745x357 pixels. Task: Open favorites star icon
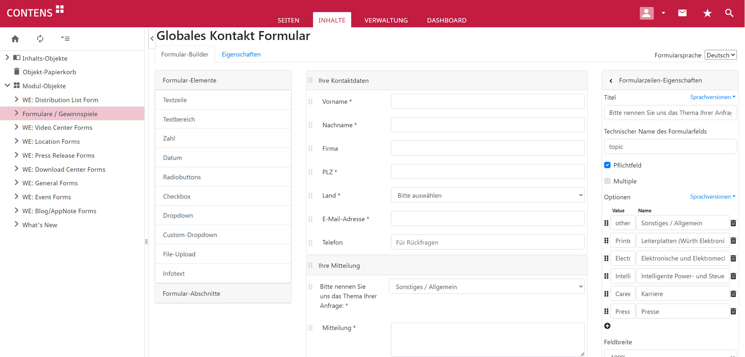707,13
